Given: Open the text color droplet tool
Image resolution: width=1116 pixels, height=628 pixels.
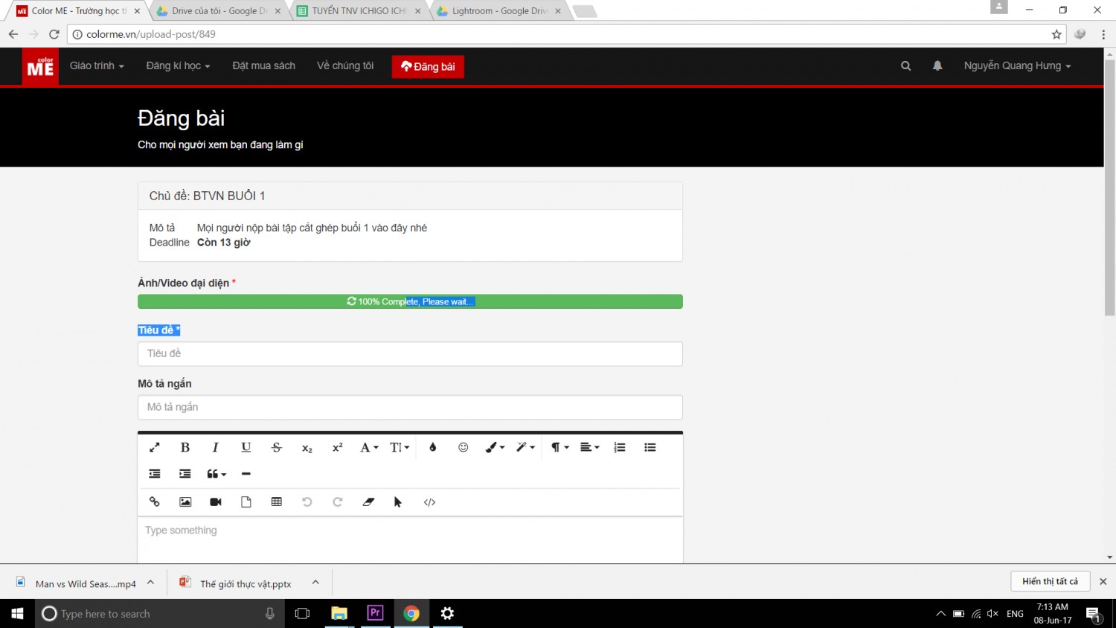Looking at the screenshot, I should point(433,447).
